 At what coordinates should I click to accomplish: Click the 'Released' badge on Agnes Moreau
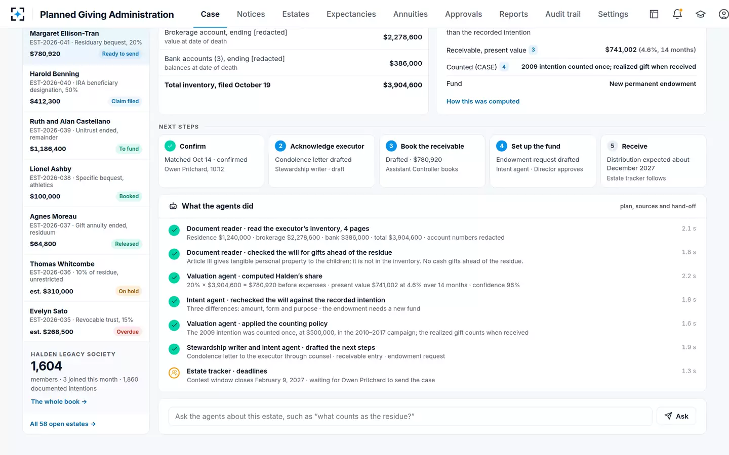point(127,244)
